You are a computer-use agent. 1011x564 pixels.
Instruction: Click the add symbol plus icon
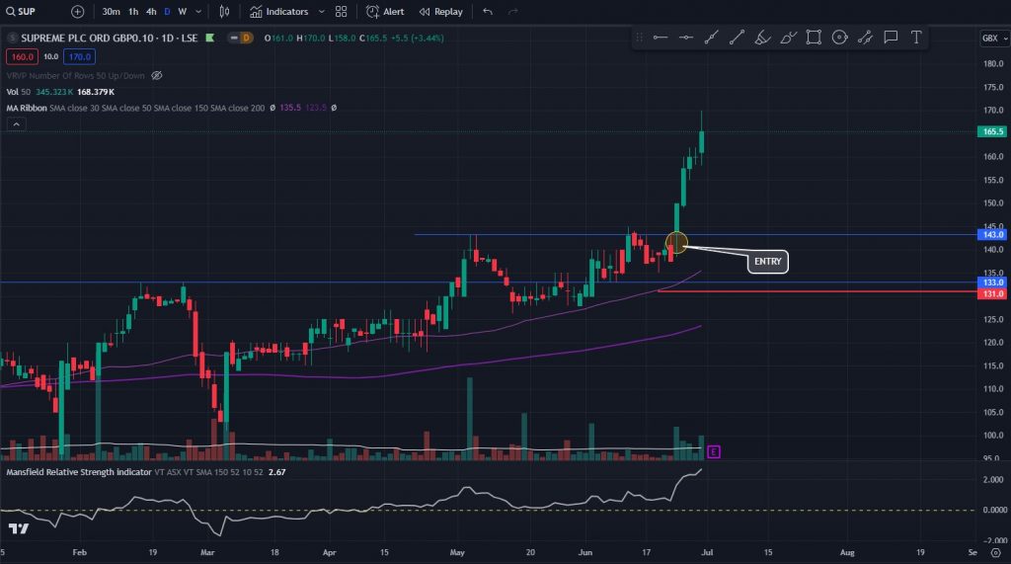tap(77, 12)
